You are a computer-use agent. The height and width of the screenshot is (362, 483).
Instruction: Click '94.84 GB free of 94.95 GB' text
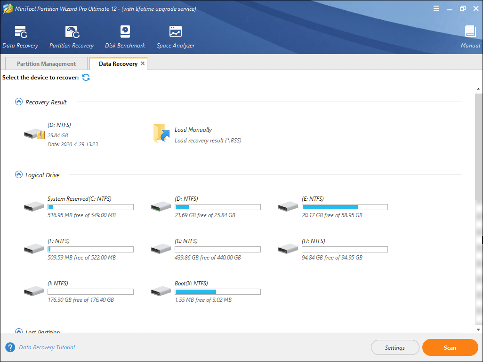click(x=332, y=258)
